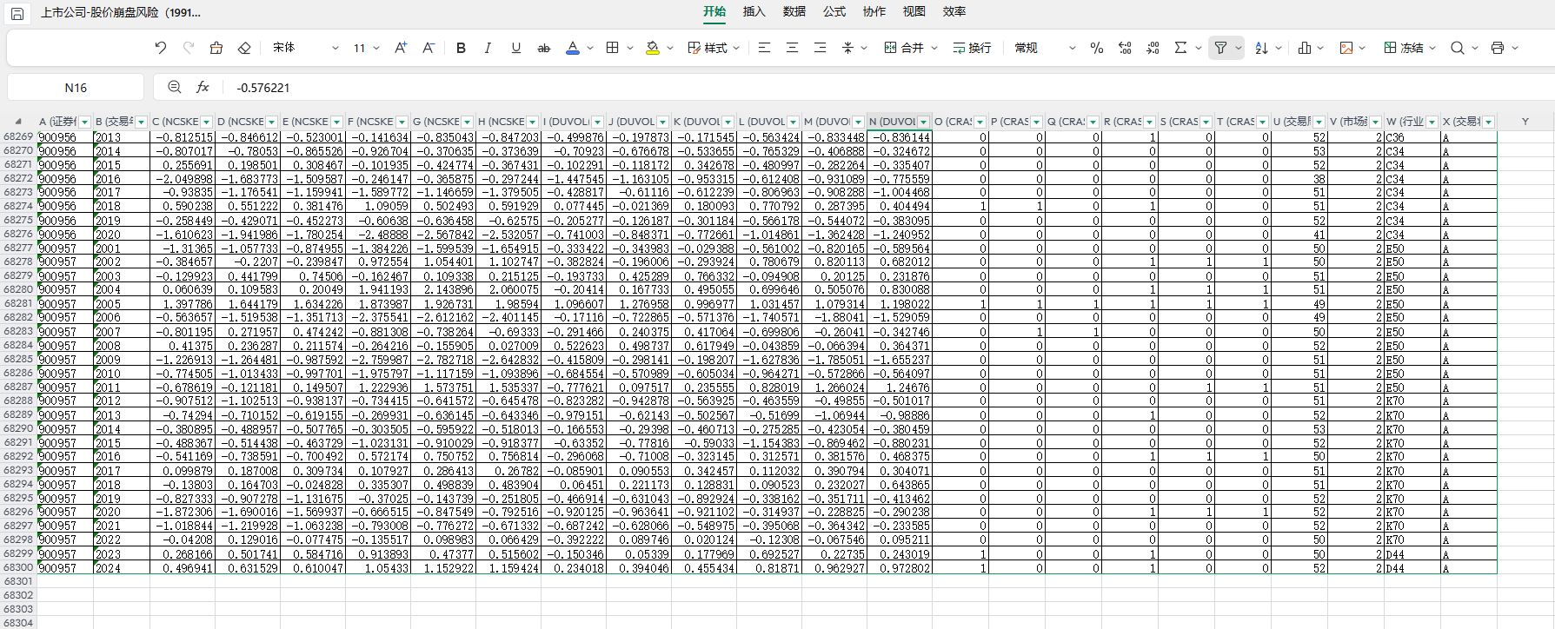Viewport: 1555px width, 629px height.
Task: Open the 公式 tab
Action: 834,11
